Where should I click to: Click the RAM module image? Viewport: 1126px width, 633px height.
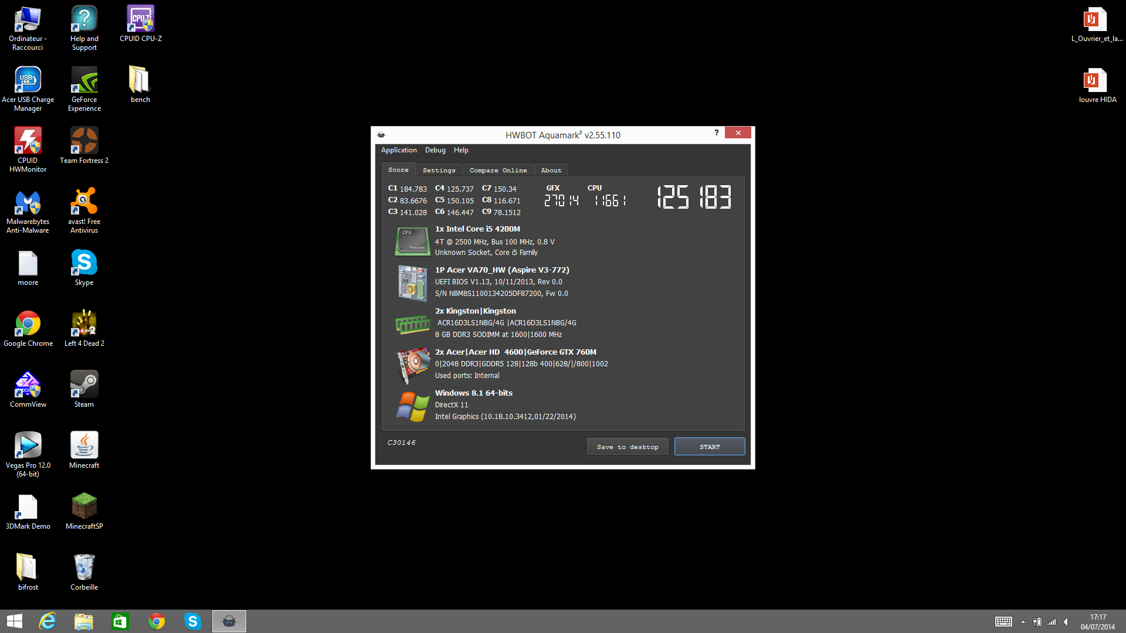pos(412,324)
